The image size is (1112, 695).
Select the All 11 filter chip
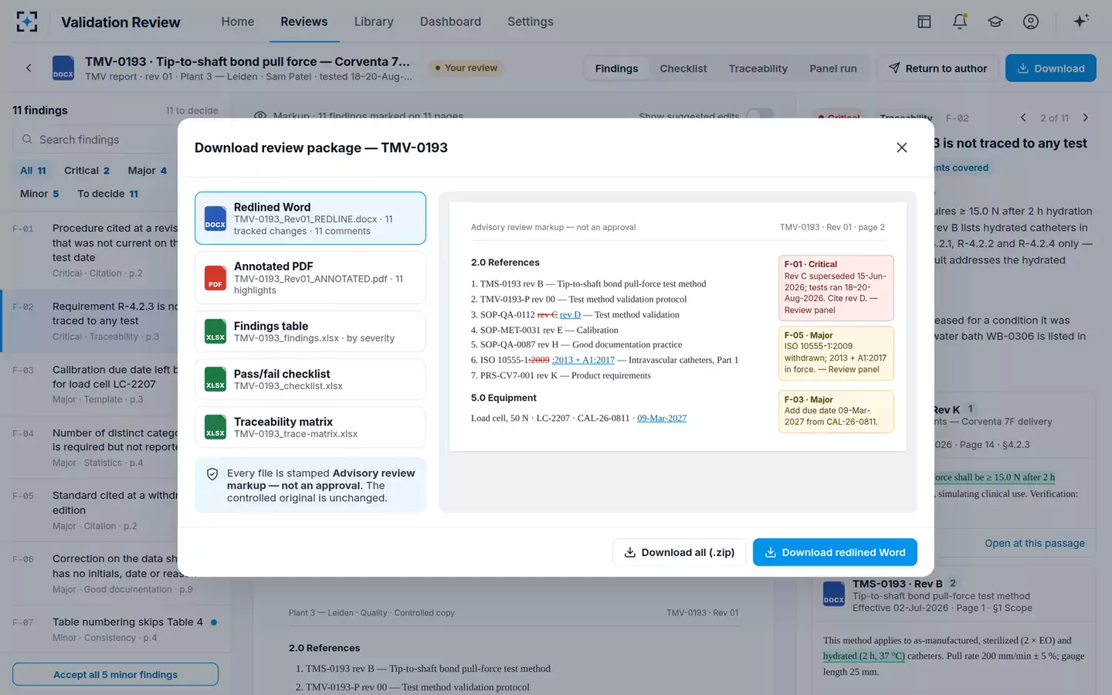(x=33, y=170)
